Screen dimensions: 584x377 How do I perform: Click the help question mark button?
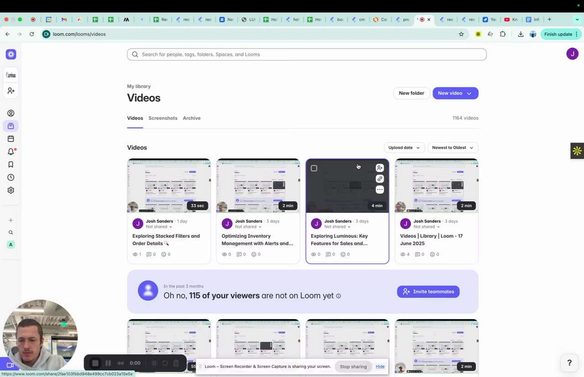coord(569,363)
